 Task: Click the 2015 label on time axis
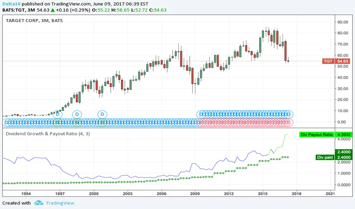[262, 194]
